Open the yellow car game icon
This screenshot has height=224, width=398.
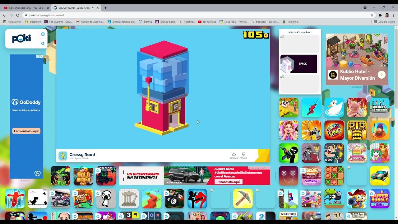click(380, 176)
